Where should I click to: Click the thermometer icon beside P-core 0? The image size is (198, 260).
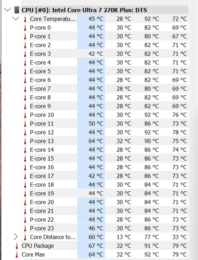click(x=25, y=28)
